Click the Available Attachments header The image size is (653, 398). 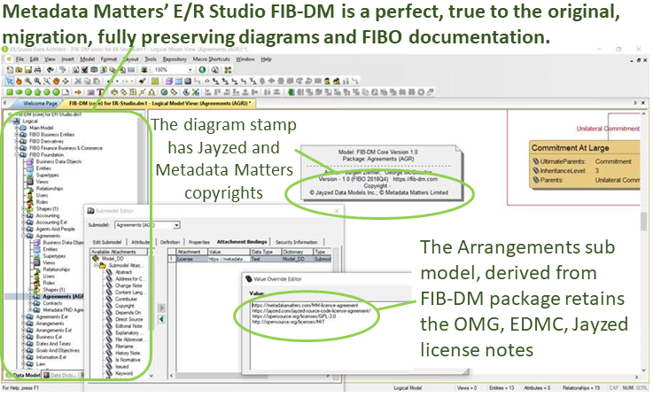(119, 252)
